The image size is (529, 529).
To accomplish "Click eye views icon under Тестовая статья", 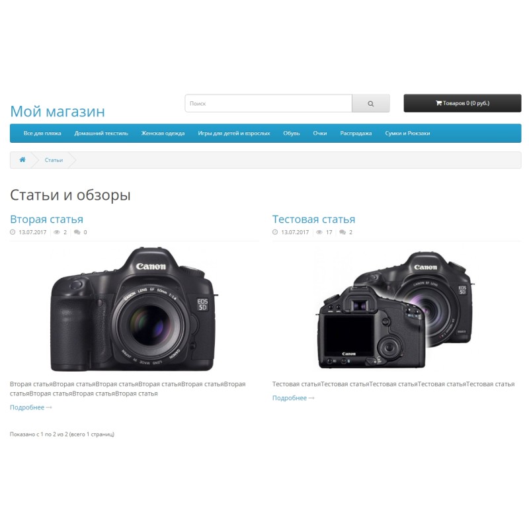I will click(x=319, y=232).
